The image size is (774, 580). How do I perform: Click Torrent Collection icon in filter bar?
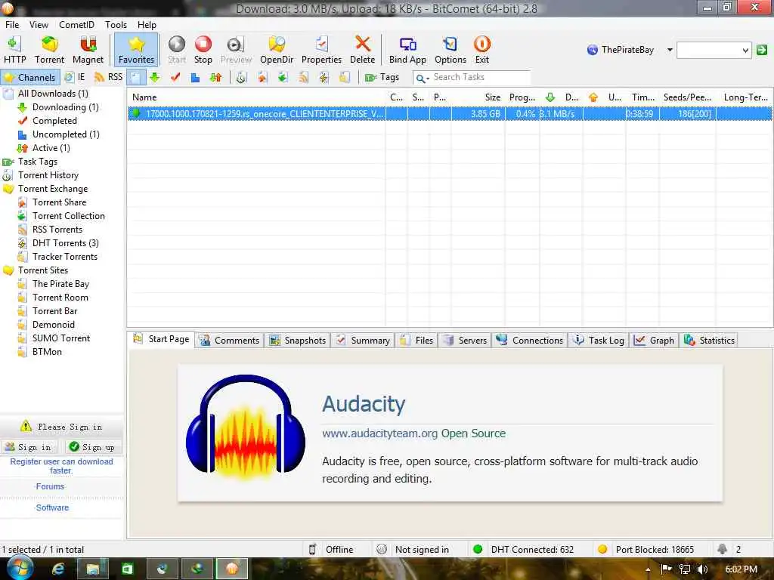click(283, 78)
